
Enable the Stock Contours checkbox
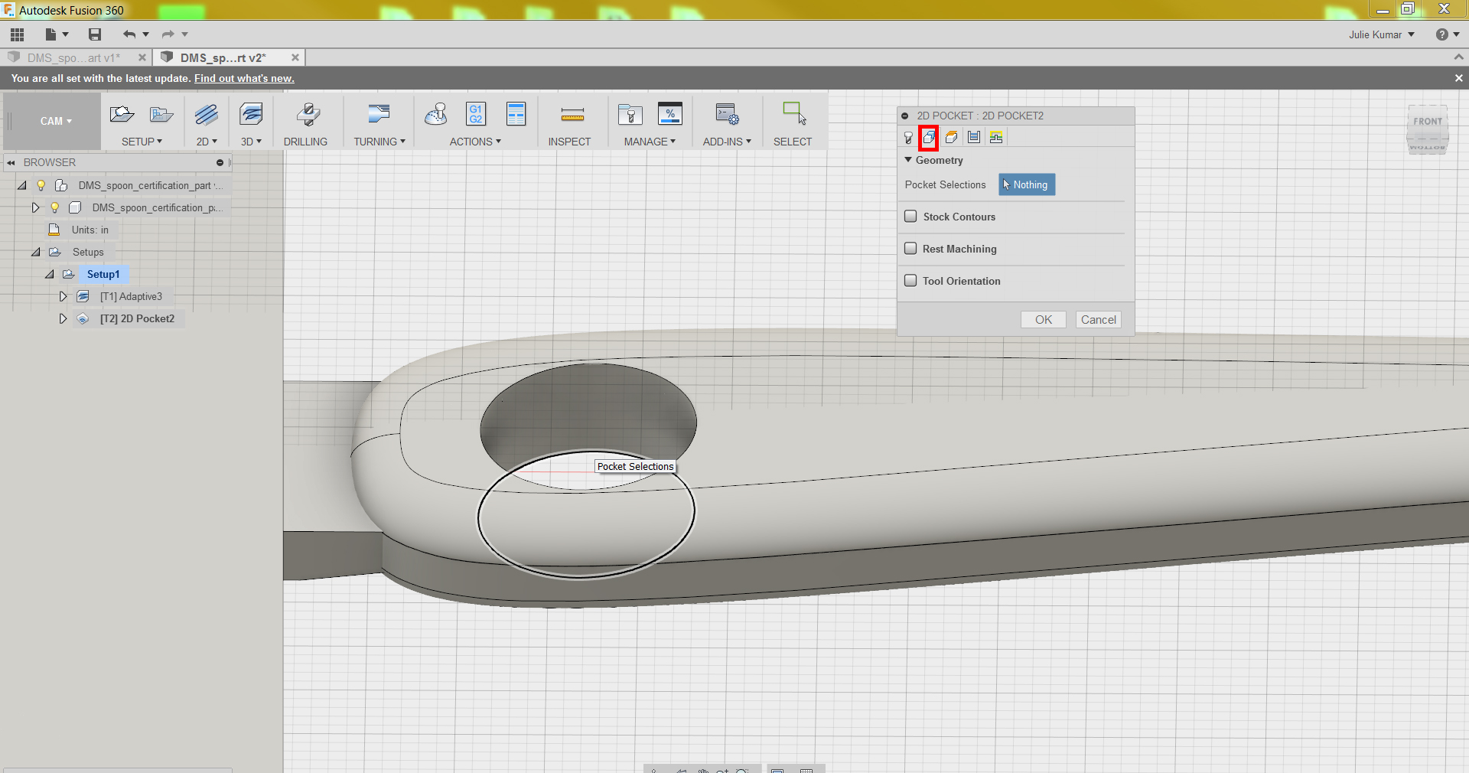910,217
